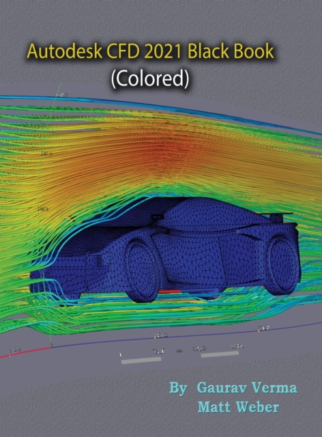Click the rear spoiler of the car
This screenshot has height=437, width=322.
(278, 216)
